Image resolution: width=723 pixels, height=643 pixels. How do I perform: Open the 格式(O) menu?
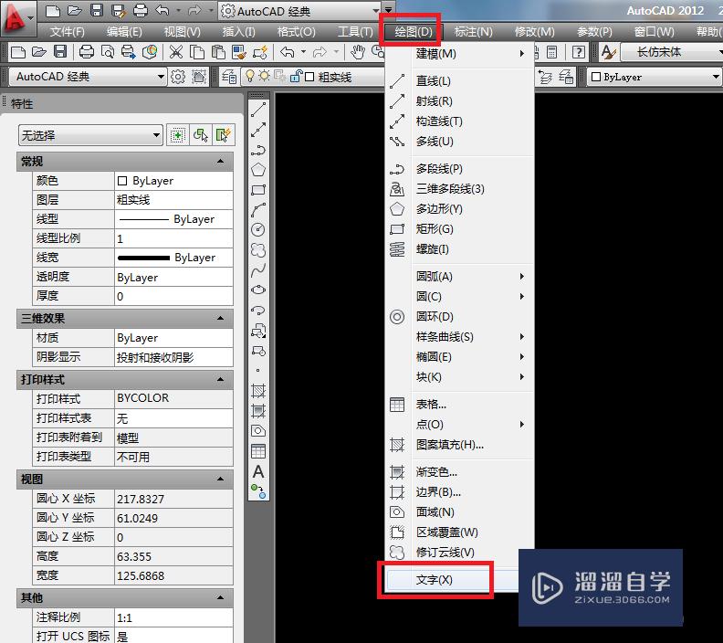pyautogui.click(x=297, y=32)
